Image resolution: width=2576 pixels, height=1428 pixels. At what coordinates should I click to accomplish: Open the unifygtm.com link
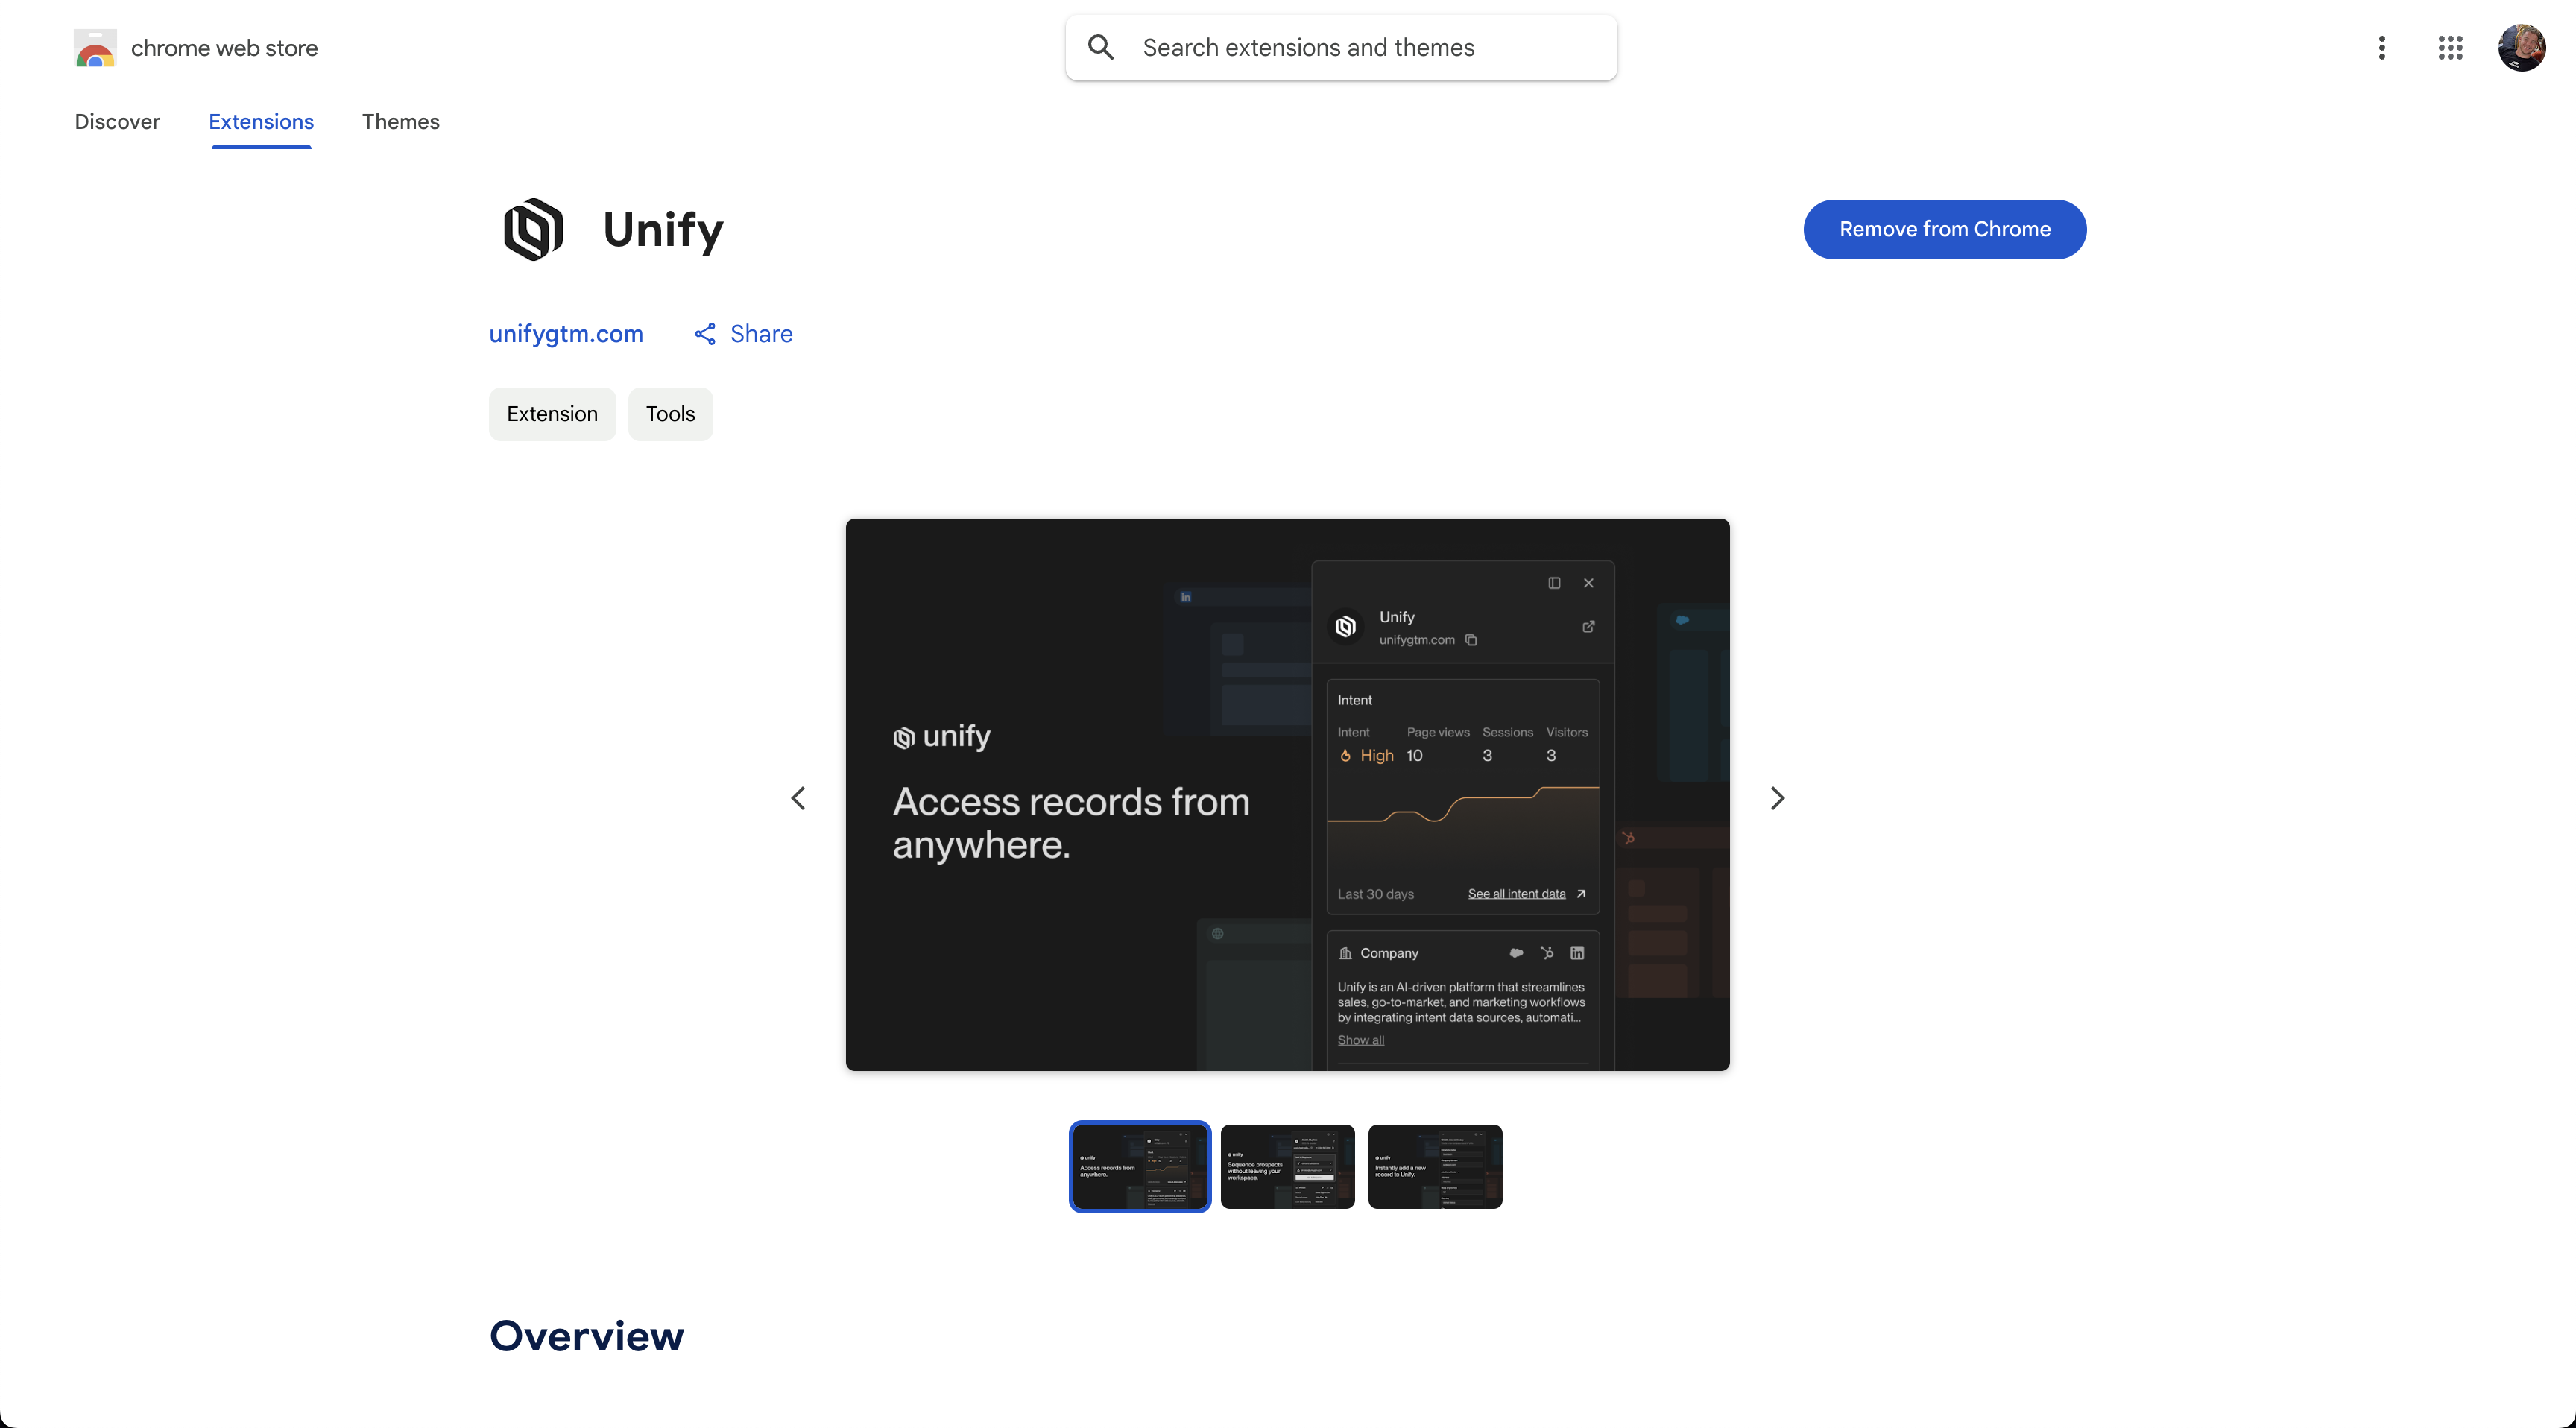[x=566, y=334]
